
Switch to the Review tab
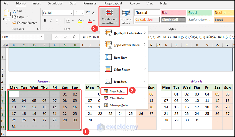(x=135, y=3)
